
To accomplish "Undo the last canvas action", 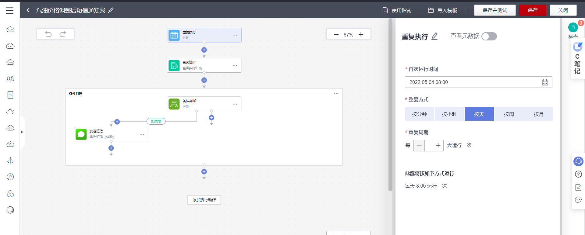I will (x=48, y=34).
